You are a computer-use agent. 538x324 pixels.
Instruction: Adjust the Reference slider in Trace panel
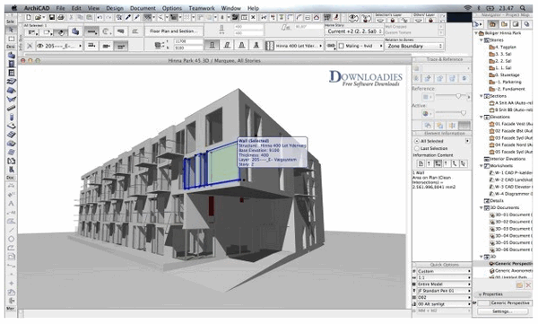(457, 97)
